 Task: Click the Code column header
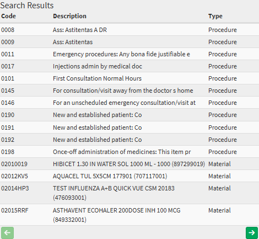[8, 16]
